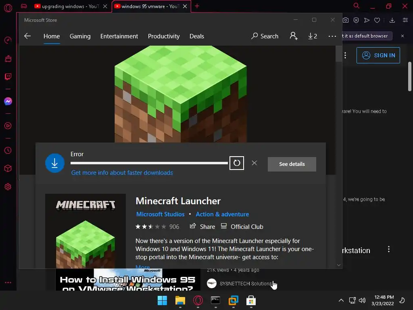Screen dimensions: 413x310
Task: Click Search in Microsoft Store
Action: click(x=265, y=36)
